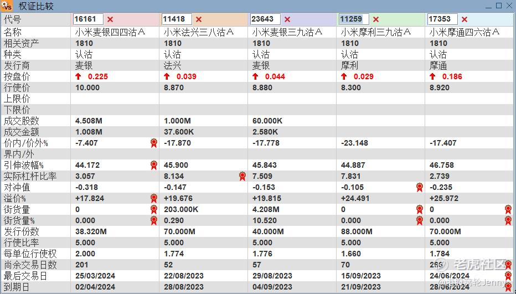Select warrant name 小米麦银四四沽A
The height and width of the screenshot is (294, 516).
tap(110, 32)
